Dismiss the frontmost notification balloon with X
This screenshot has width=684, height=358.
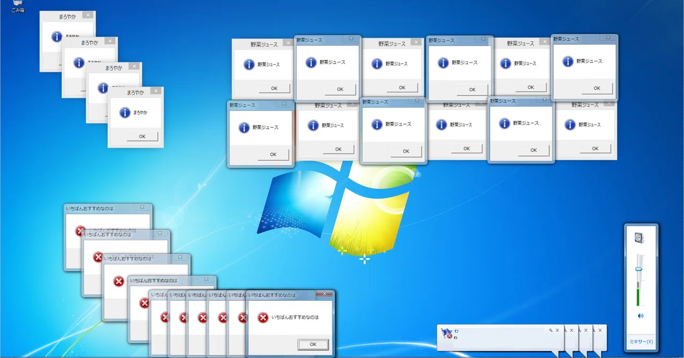coord(557,330)
